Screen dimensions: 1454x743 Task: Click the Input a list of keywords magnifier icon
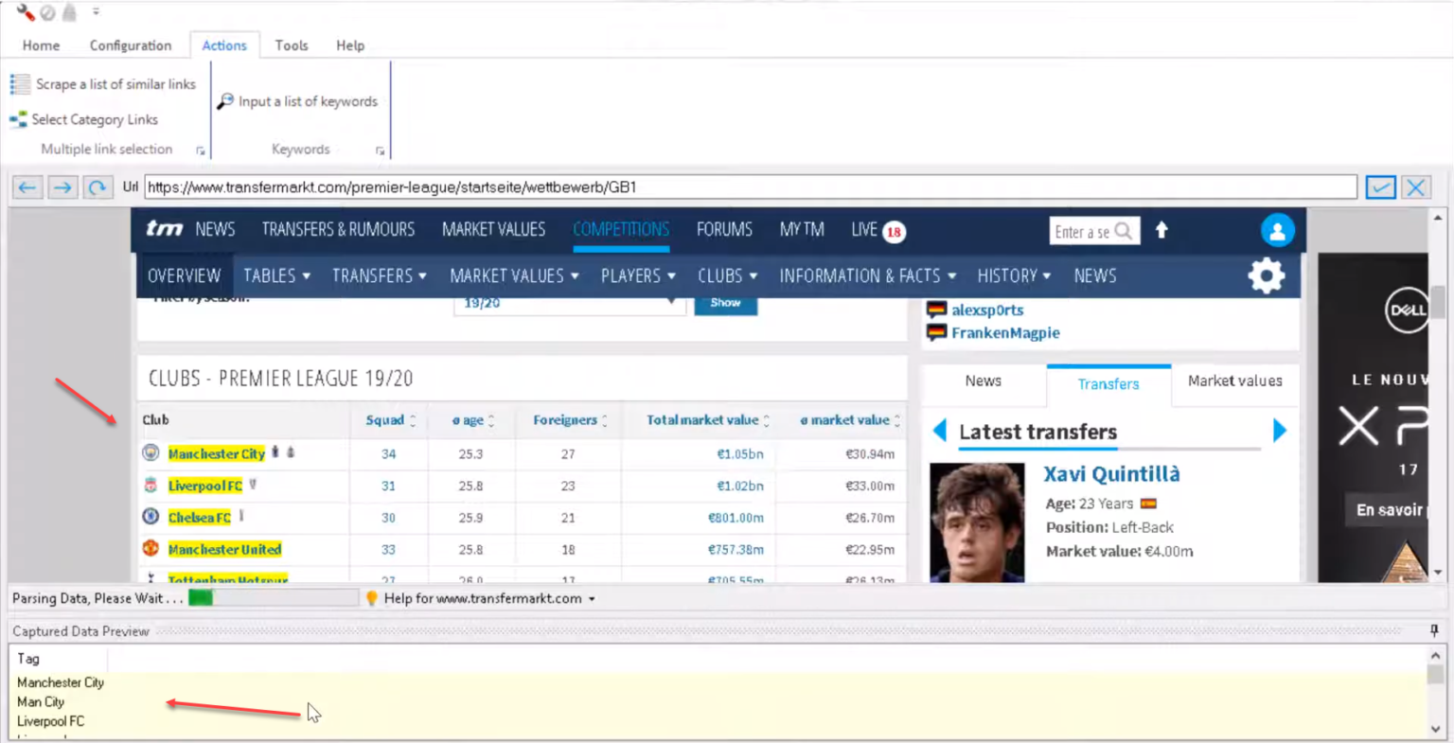pyautogui.click(x=226, y=101)
